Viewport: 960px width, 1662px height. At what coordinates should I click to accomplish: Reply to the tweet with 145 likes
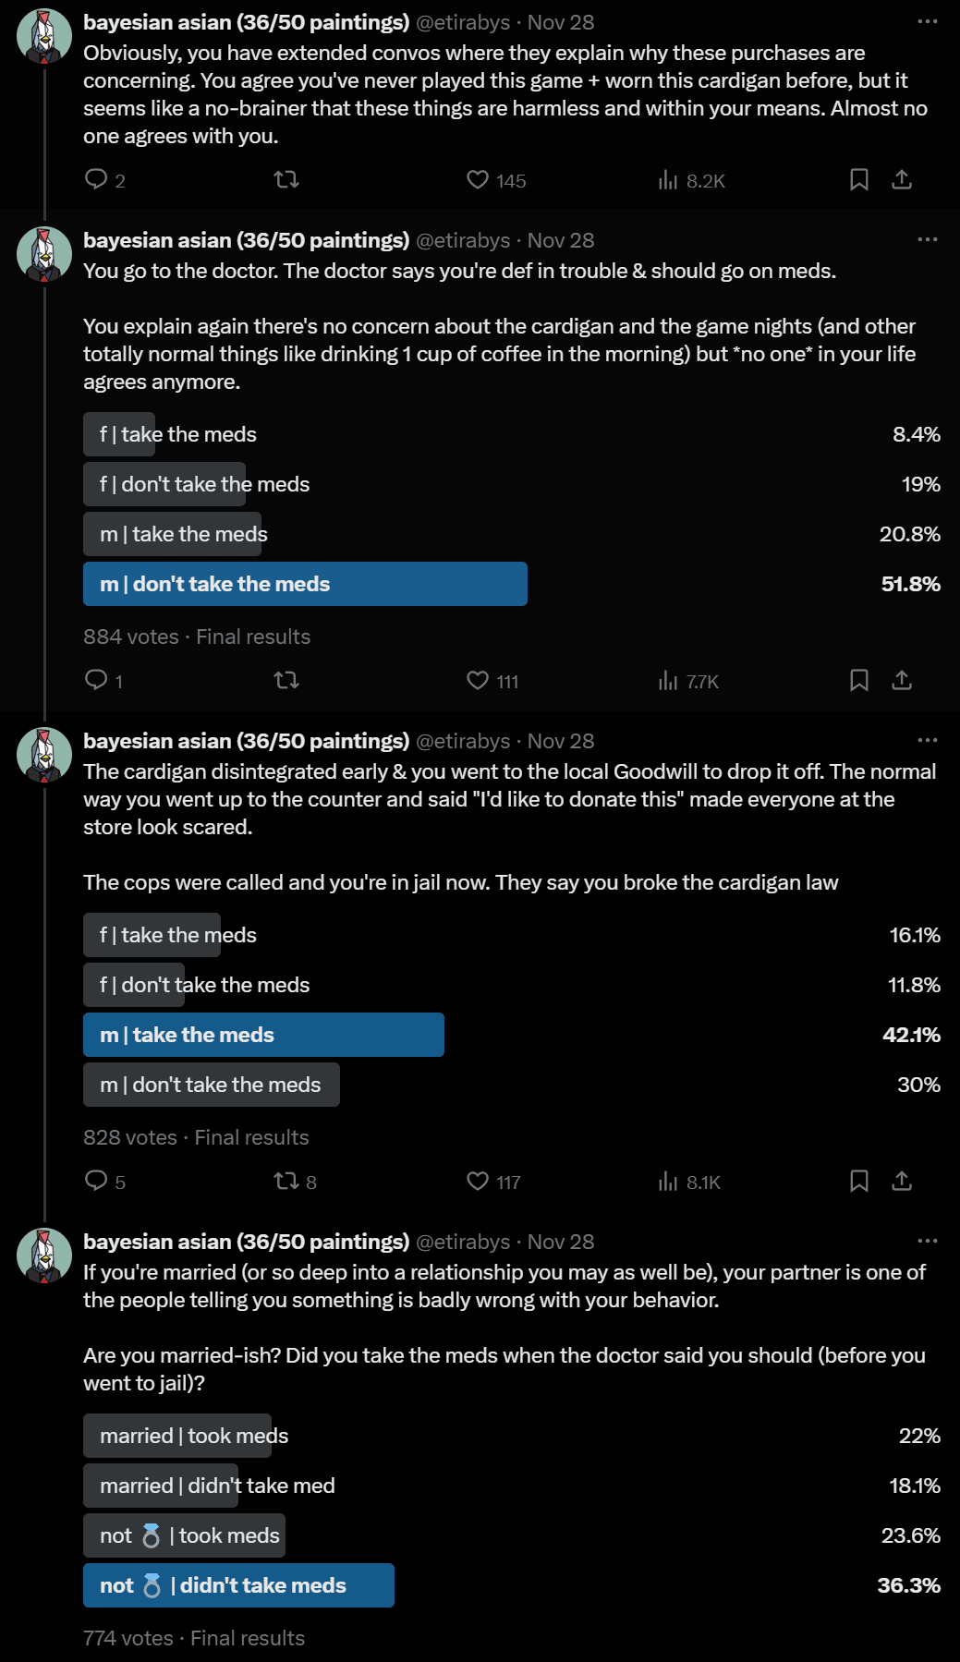[x=96, y=179]
